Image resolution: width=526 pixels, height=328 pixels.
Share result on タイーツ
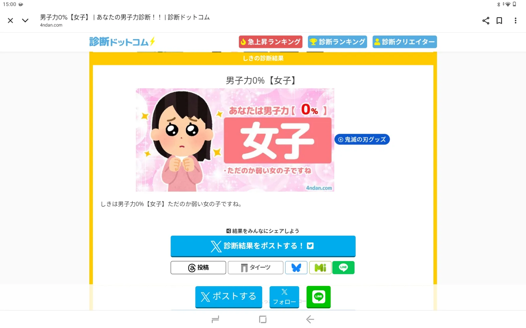tap(255, 268)
